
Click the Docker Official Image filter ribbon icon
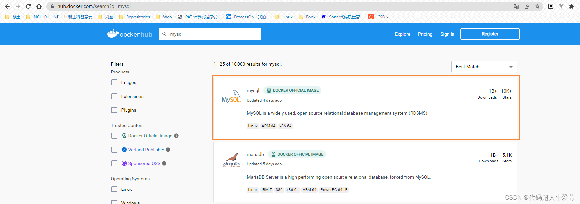click(x=124, y=136)
